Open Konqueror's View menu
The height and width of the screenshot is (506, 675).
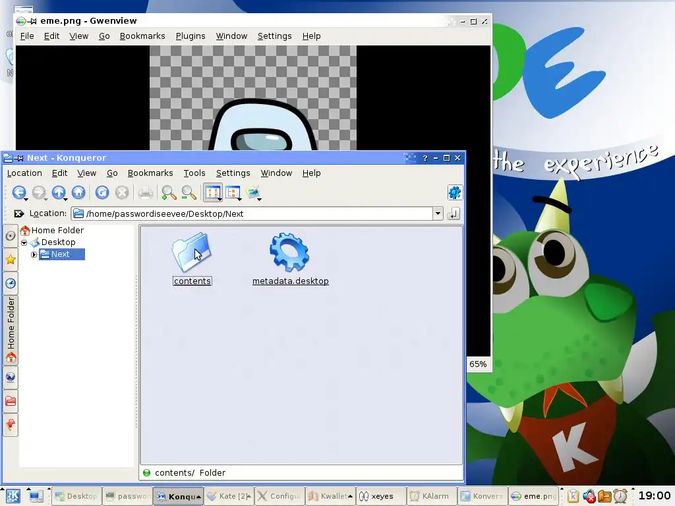[x=86, y=173]
